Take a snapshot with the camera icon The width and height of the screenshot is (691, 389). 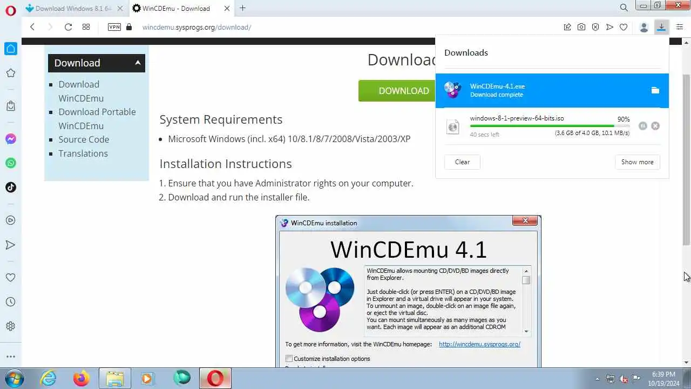point(581,27)
